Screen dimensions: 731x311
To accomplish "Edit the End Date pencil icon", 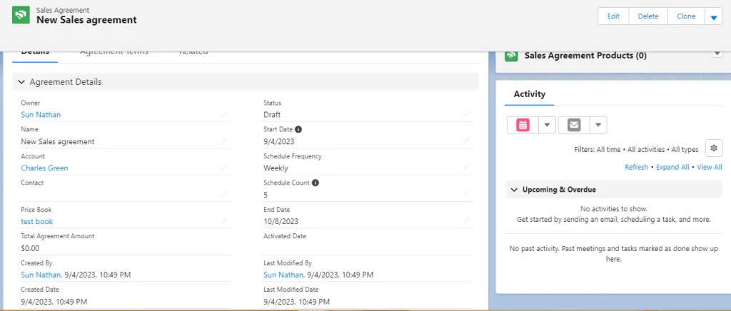I will pyautogui.click(x=466, y=220).
